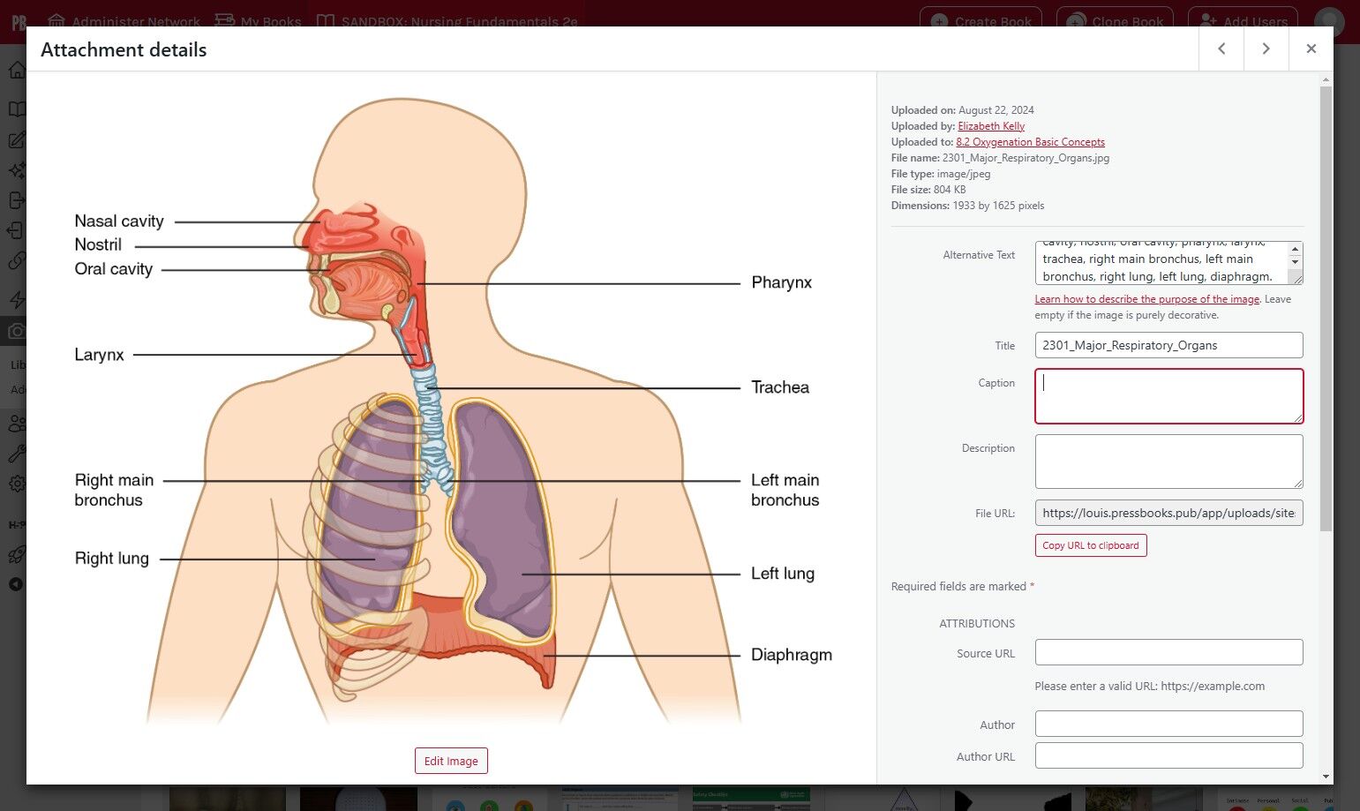Click the Create Book button in the top bar

point(981,21)
